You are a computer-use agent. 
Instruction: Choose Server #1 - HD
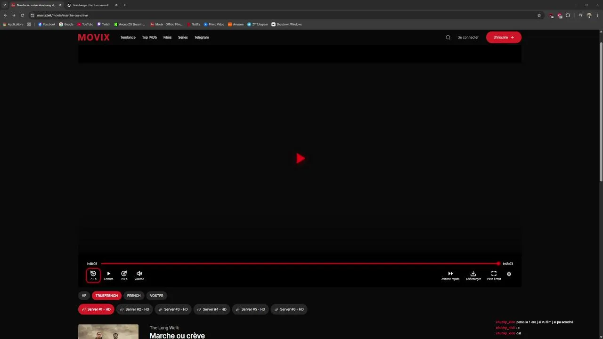click(x=96, y=309)
